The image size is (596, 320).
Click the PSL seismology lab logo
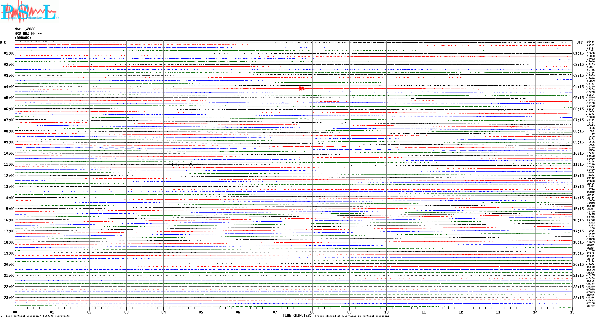click(30, 12)
